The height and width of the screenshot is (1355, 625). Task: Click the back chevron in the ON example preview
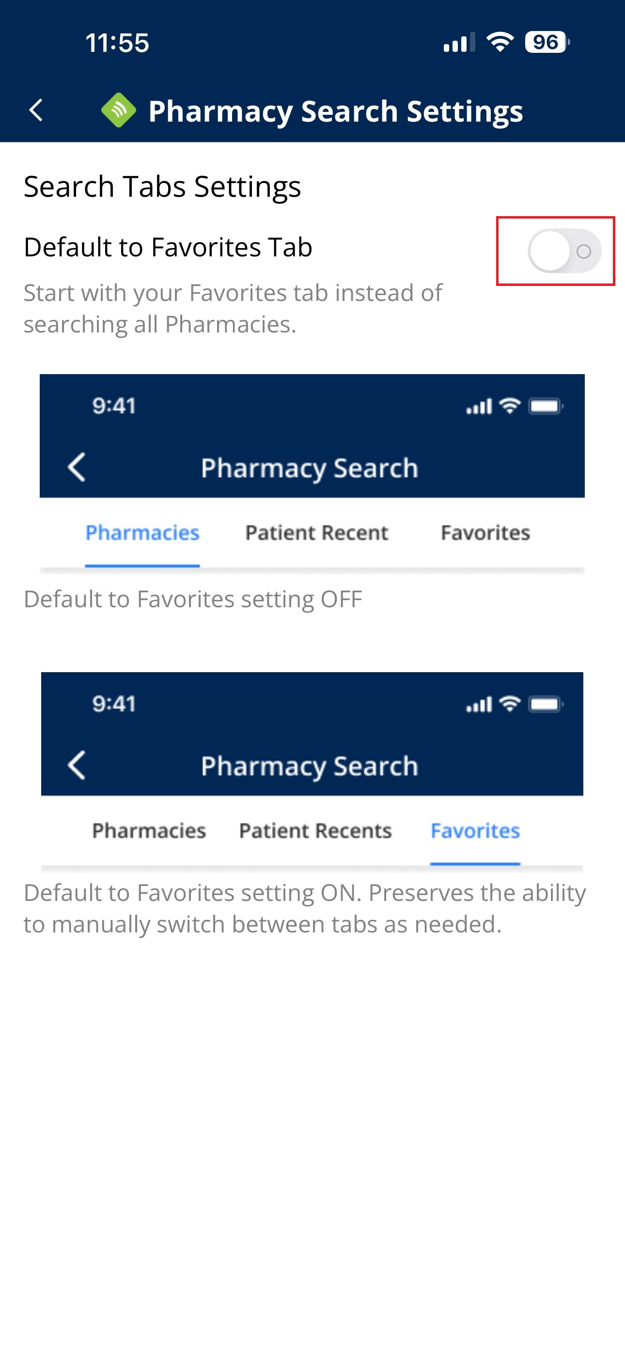77,765
